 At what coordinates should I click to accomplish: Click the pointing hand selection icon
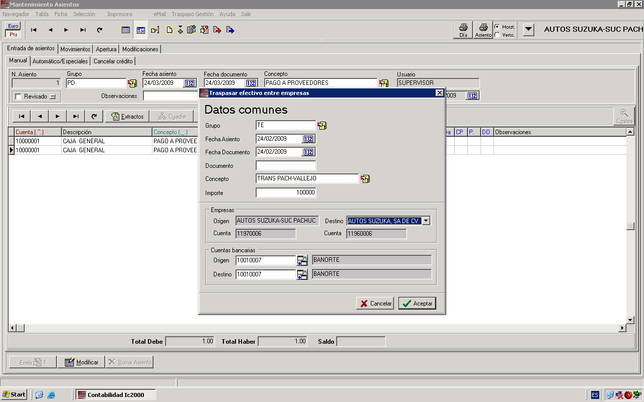pos(155,30)
